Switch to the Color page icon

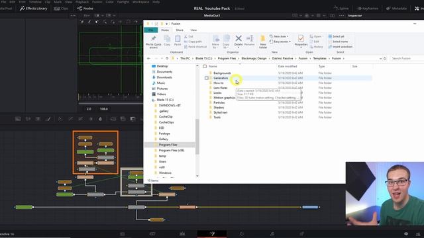tap(241, 233)
